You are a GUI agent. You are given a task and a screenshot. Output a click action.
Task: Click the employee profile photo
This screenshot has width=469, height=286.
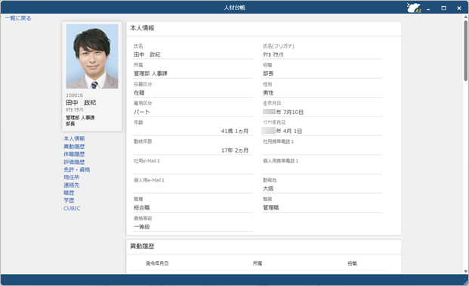tap(92, 56)
